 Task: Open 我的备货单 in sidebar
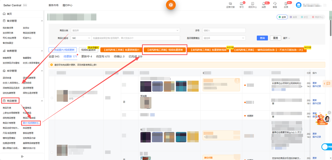click(8, 28)
